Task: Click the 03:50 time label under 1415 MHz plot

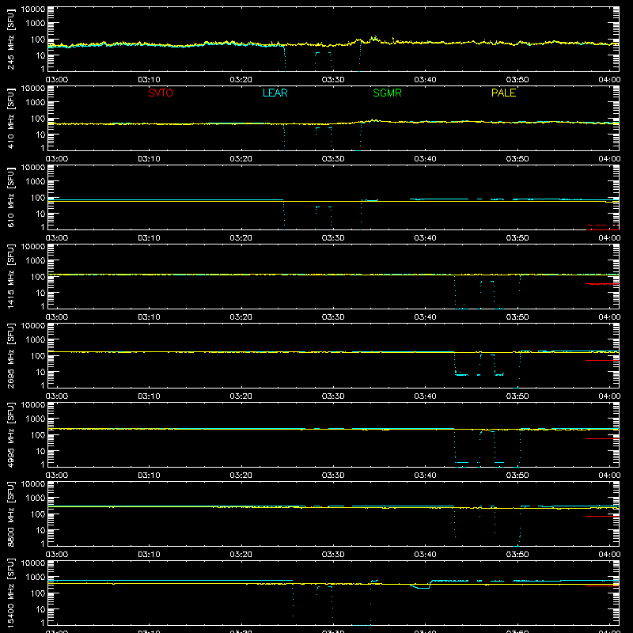Action: (x=517, y=317)
